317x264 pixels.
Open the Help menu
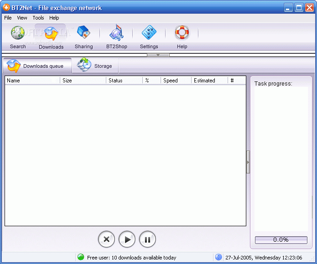[54, 18]
